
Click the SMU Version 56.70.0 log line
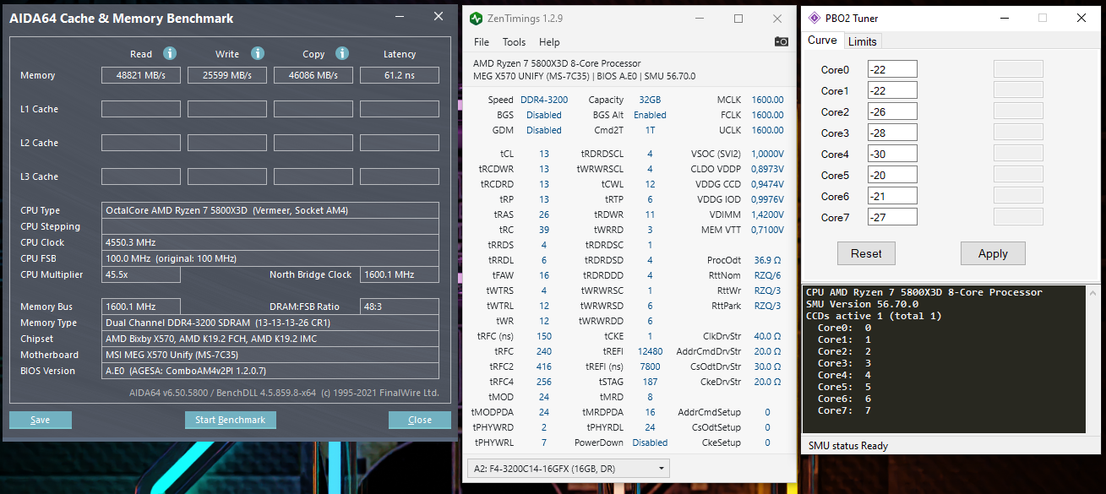[x=862, y=304]
